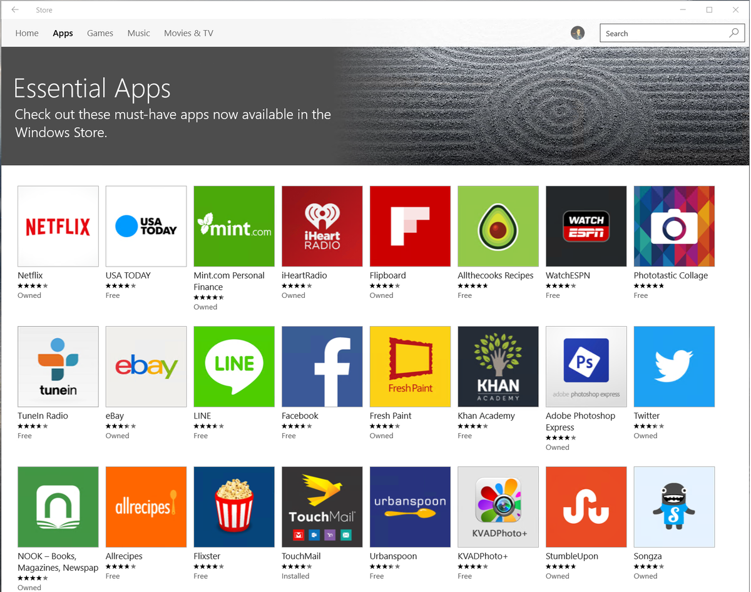Screen dimensions: 751x592
Task: Open the Netflix app tile
Action: point(58,227)
